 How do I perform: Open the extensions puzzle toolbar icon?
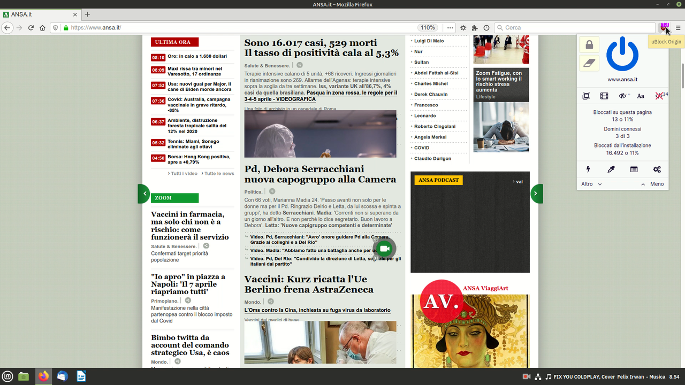[x=475, y=27]
